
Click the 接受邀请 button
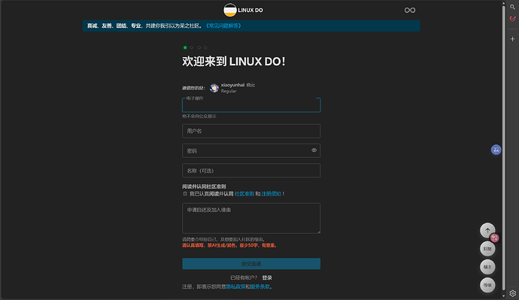[x=251, y=264]
